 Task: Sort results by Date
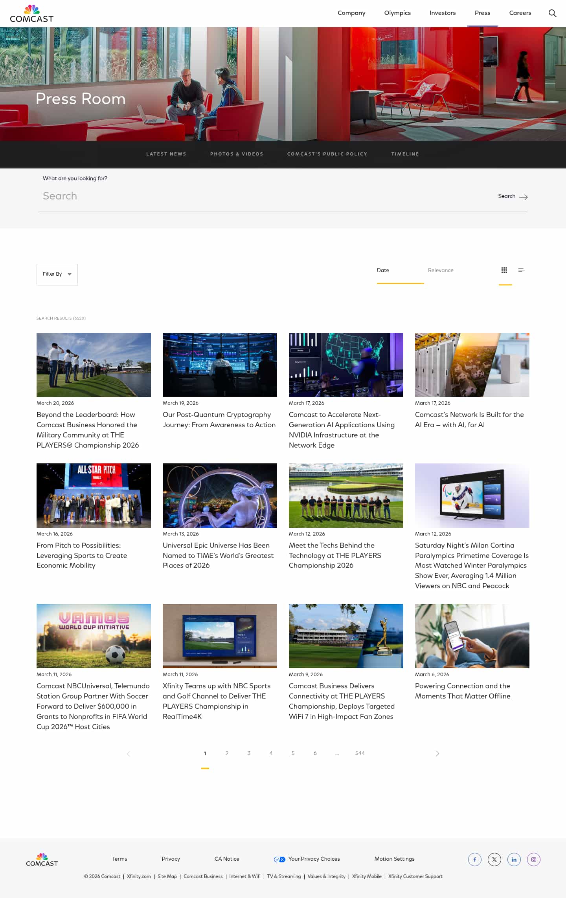[x=383, y=270]
